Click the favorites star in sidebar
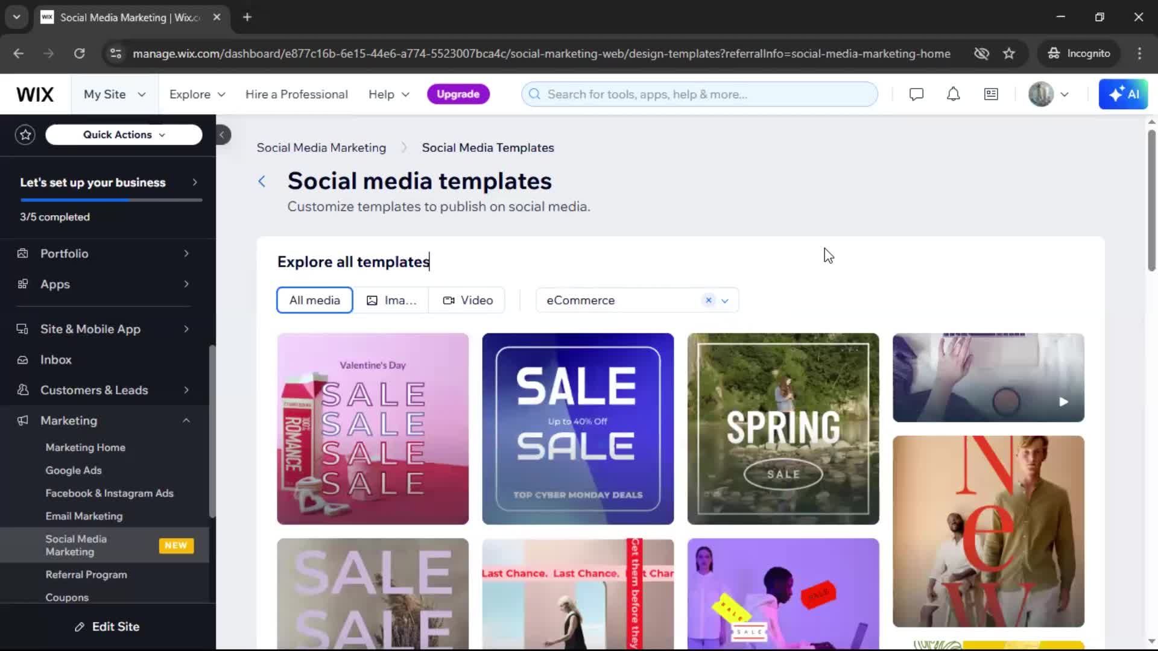The image size is (1158, 651). tap(25, 134)
